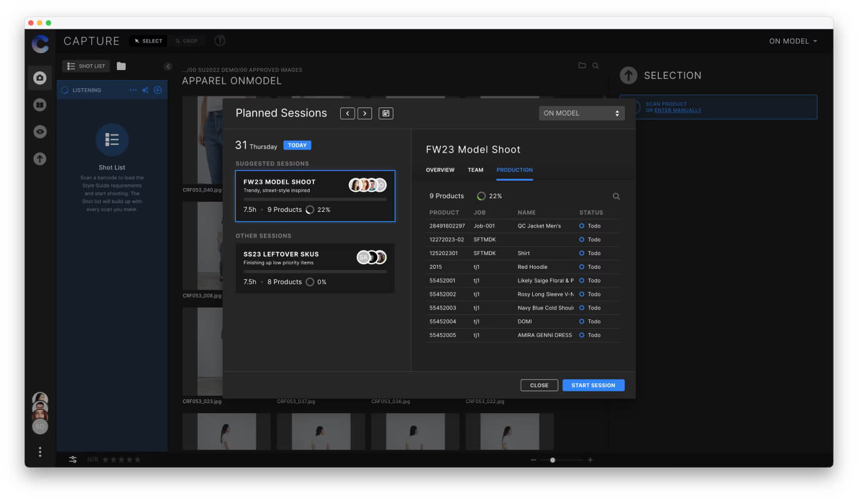The height and width of the screenshot is (500, 858).
Task: Click the Start Session button
Action: point(593,386)
